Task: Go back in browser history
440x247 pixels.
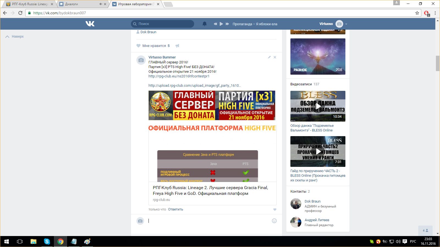Action: (5, 13)
